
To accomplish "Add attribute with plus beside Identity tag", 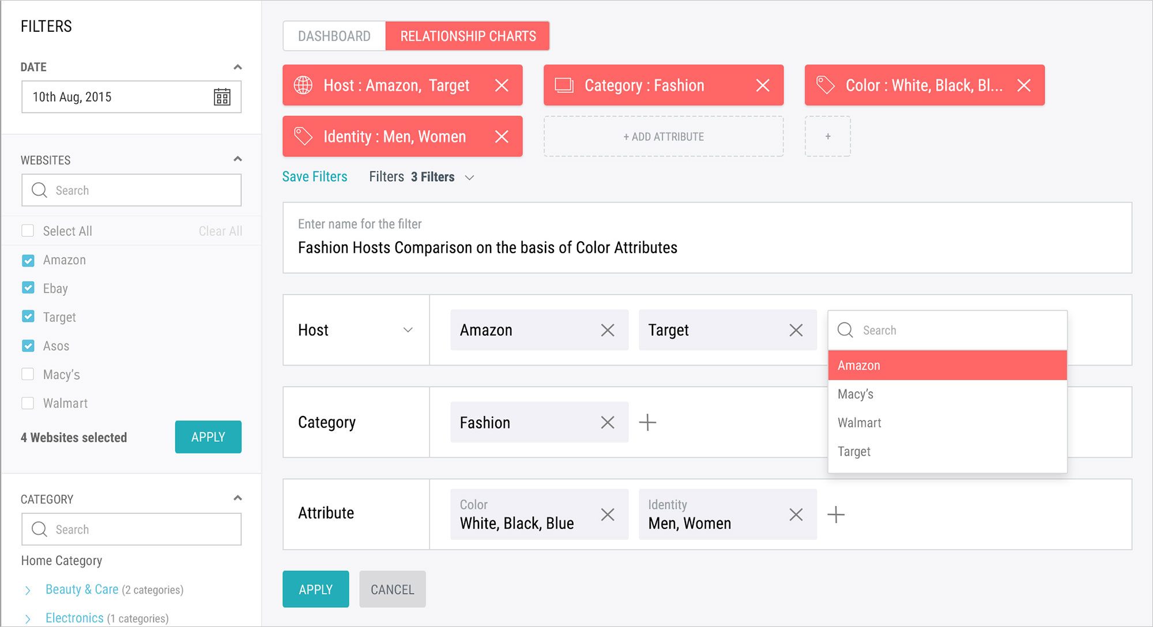I will pos(835,514).
